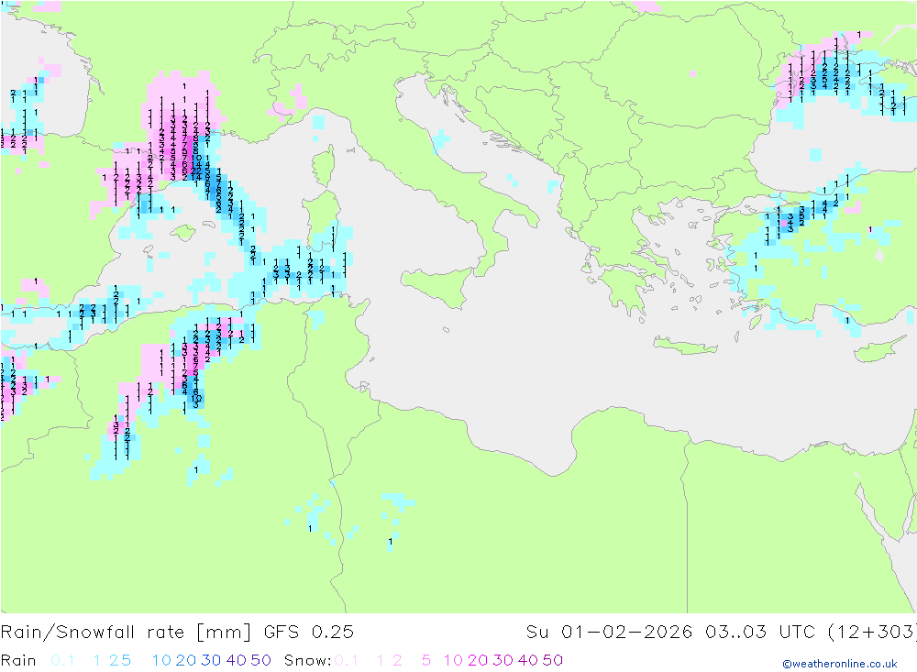Image resolution: width=917 pixels, height=672 pixels.
Task: Select the 0.1 value in Rain legend
Action: point(62,660)
